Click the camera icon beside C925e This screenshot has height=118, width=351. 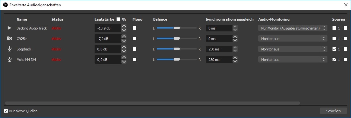10,39
